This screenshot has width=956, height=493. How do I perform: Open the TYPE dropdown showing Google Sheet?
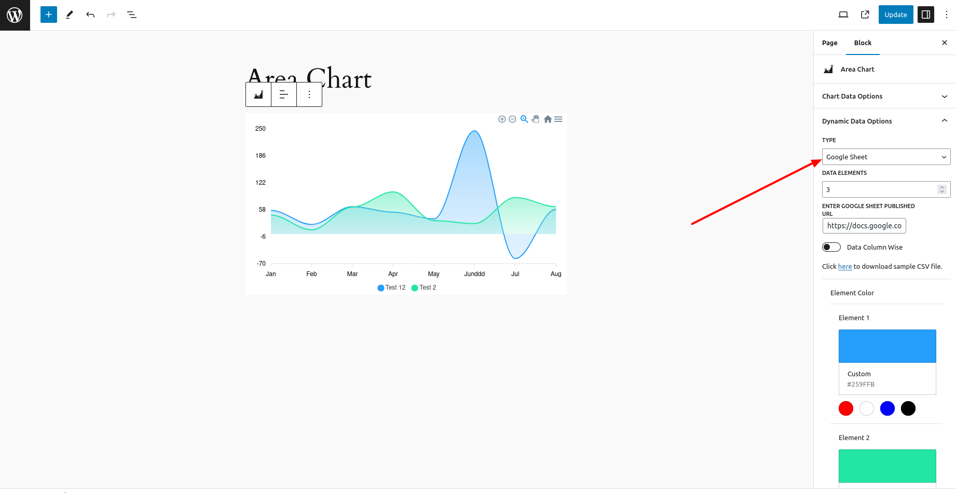885,157
